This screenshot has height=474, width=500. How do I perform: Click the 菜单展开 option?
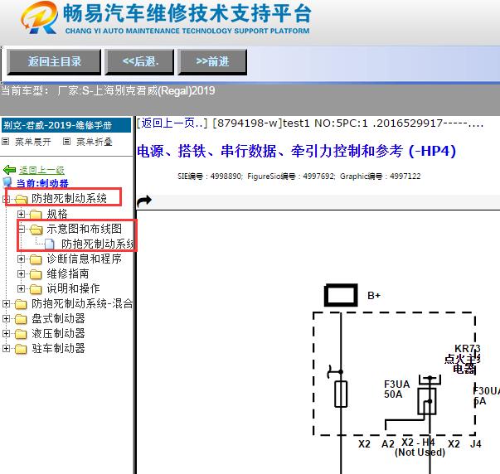[33, 142]
